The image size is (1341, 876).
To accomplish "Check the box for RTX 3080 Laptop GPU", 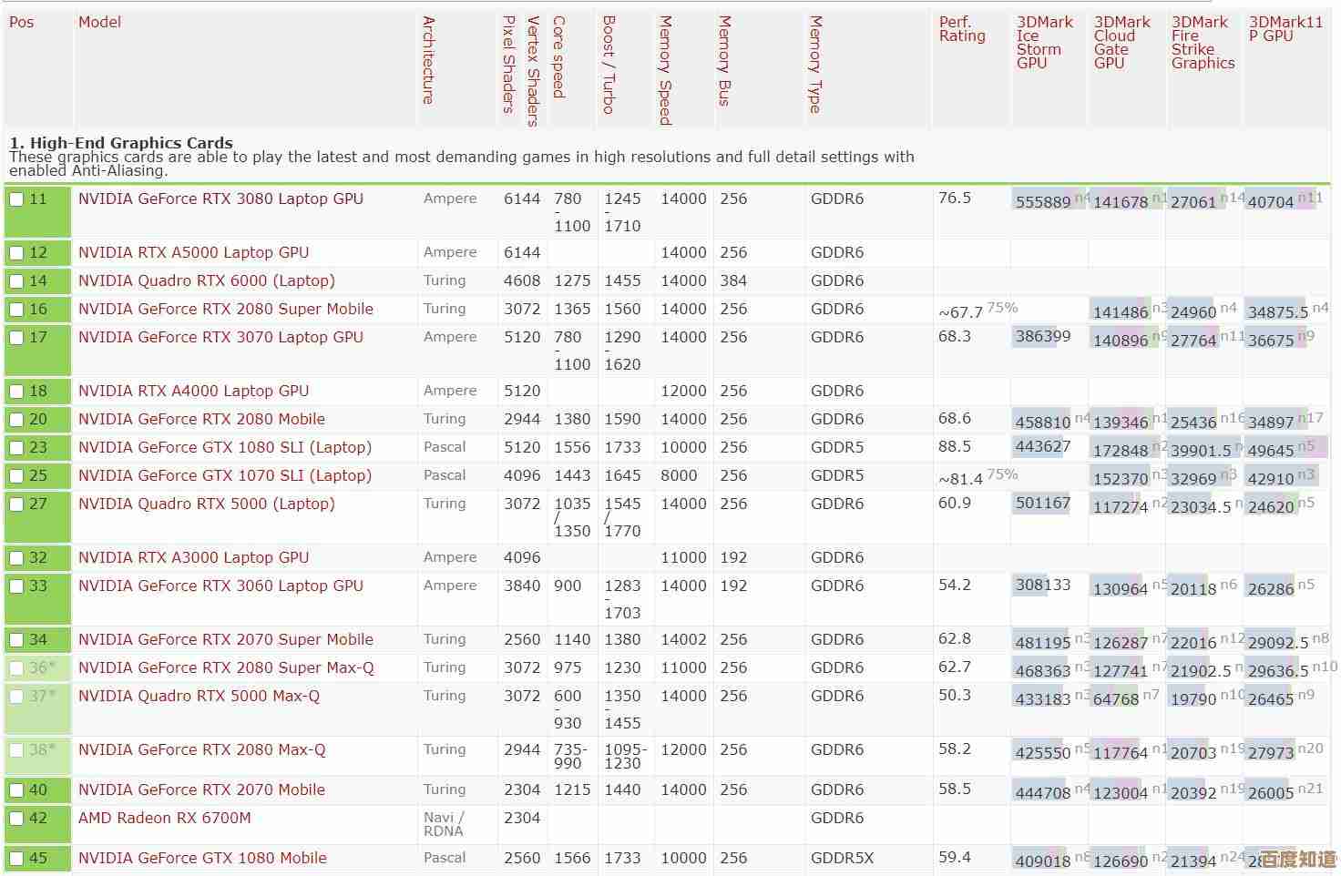I will pos(16,199).
